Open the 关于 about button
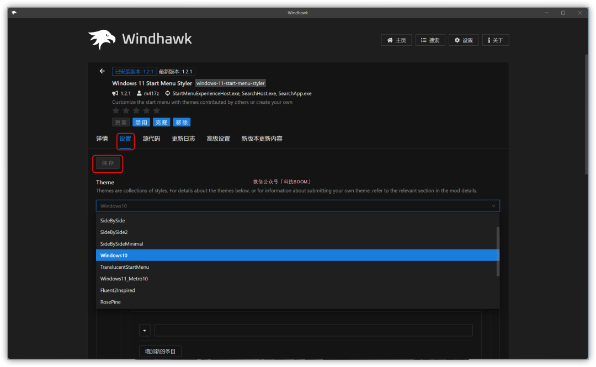Image resolution: width=596 pixels, height=367 pixels. point(496,40)
